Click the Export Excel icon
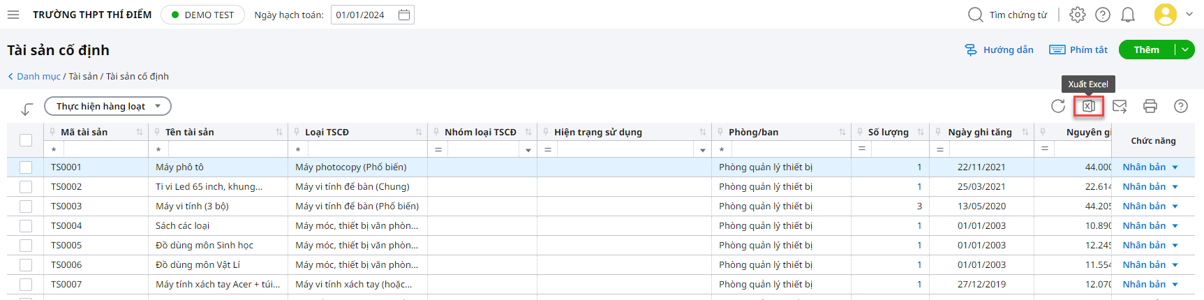Image resolution: width=1204 pixels, height=300 pixels. click(x=1089, y=106)
